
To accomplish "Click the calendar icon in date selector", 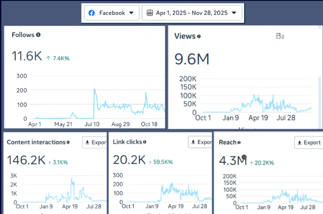I will point(150,13).
